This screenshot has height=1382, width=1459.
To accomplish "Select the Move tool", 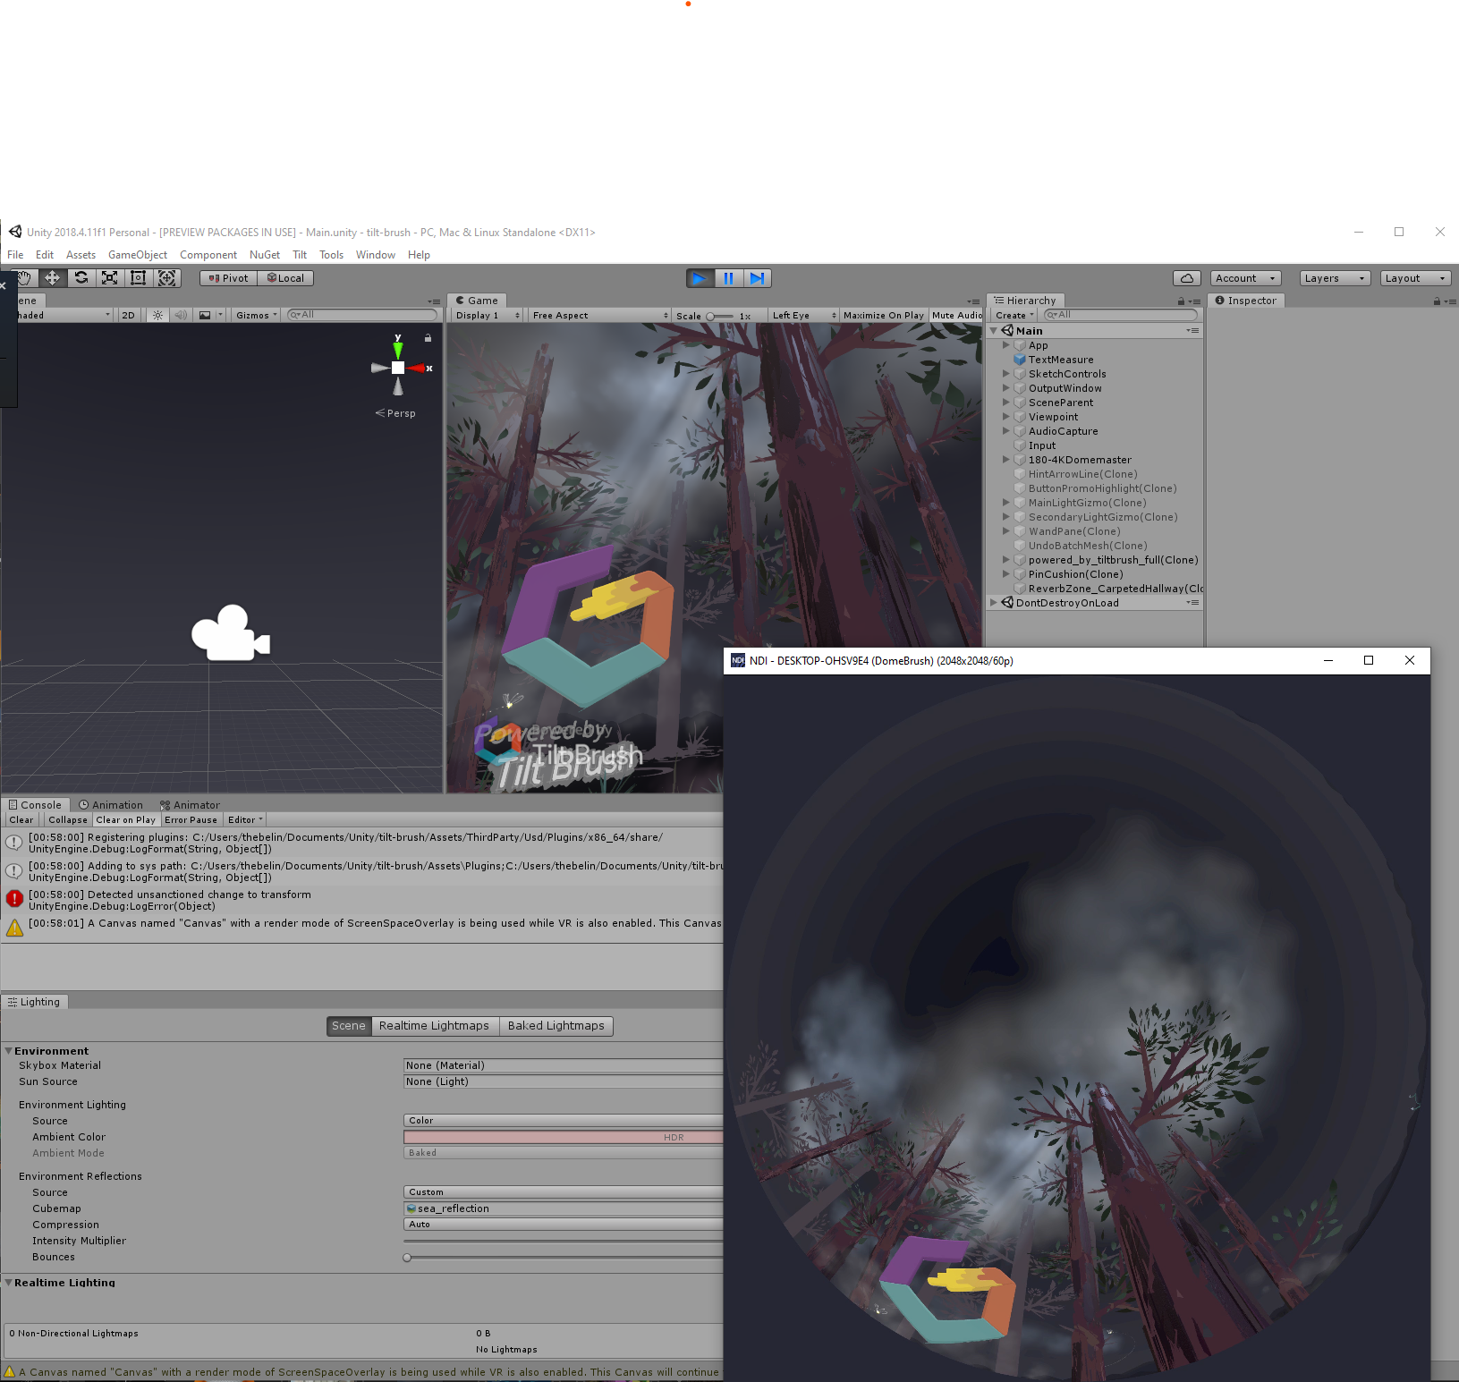I will [x=53, y=278].
